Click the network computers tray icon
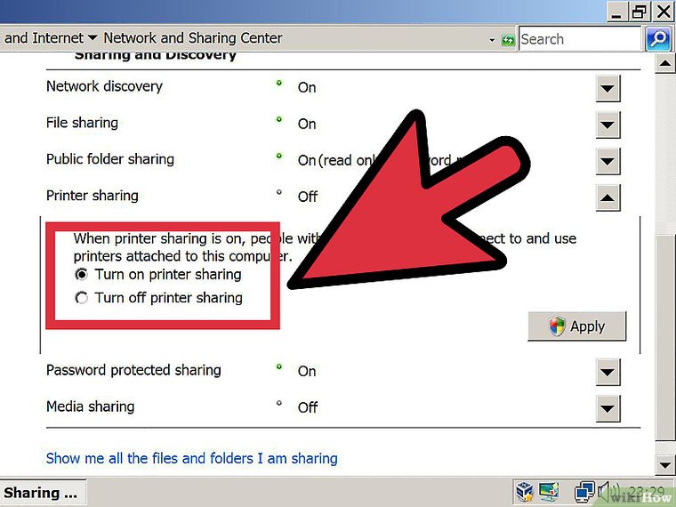 point(584,492)
